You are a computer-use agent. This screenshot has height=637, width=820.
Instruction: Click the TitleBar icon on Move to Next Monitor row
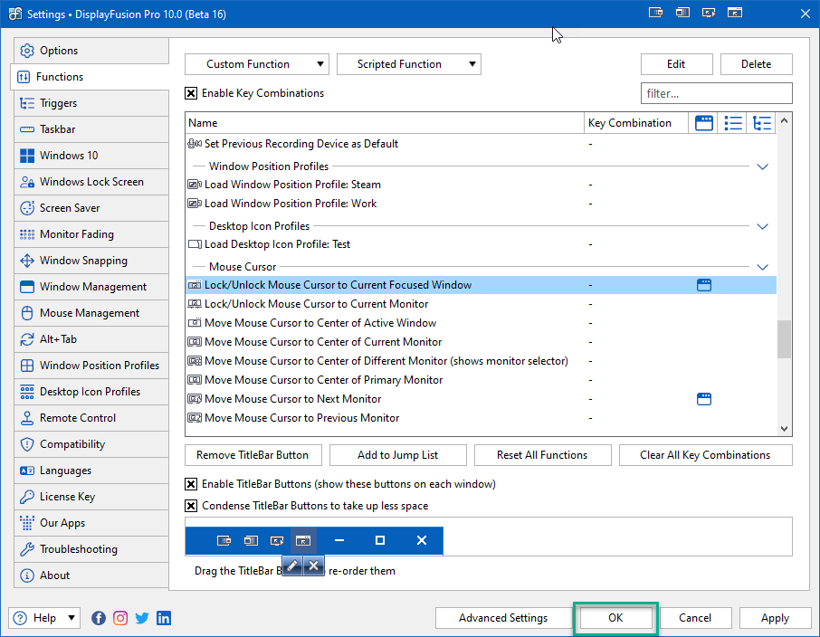click(704, 399)
